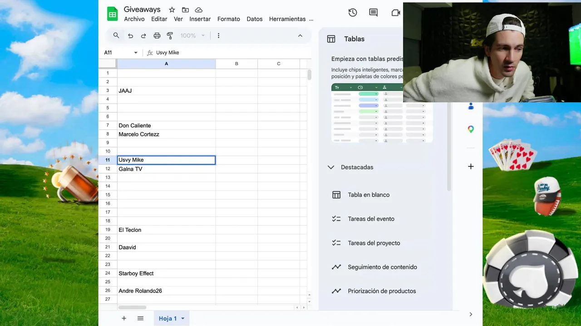
Task: Undo the last action
Action: [130, 36]
